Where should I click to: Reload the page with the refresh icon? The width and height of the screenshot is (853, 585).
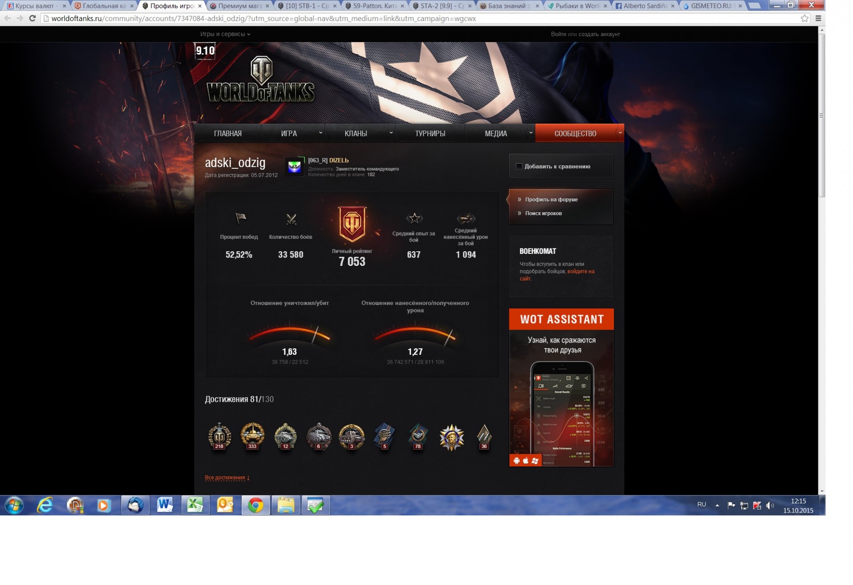coord(32,18)
